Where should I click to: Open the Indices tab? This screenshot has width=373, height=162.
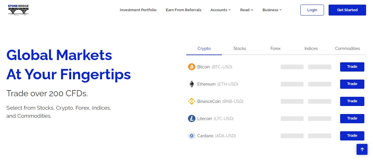311,49
